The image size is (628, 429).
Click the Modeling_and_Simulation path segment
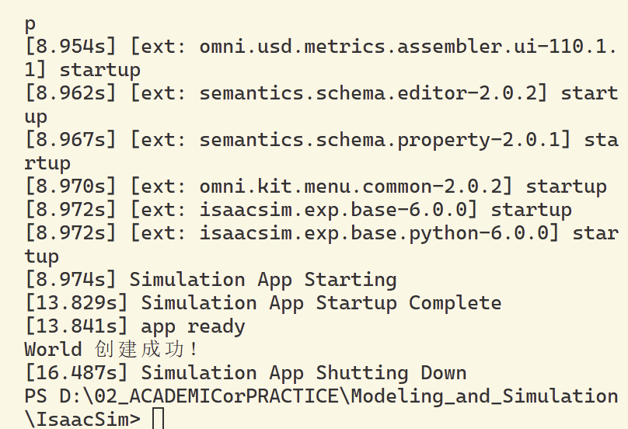click(485, 396)
